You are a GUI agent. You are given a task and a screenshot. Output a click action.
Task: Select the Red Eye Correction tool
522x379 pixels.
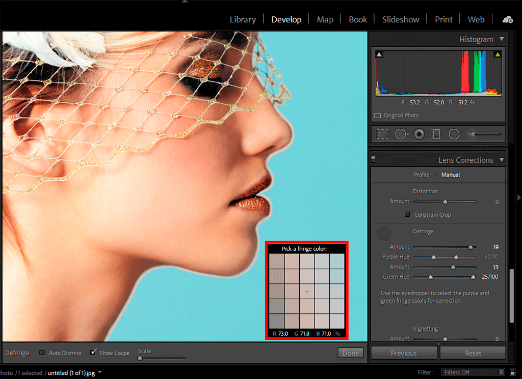(x=419, y=134)
